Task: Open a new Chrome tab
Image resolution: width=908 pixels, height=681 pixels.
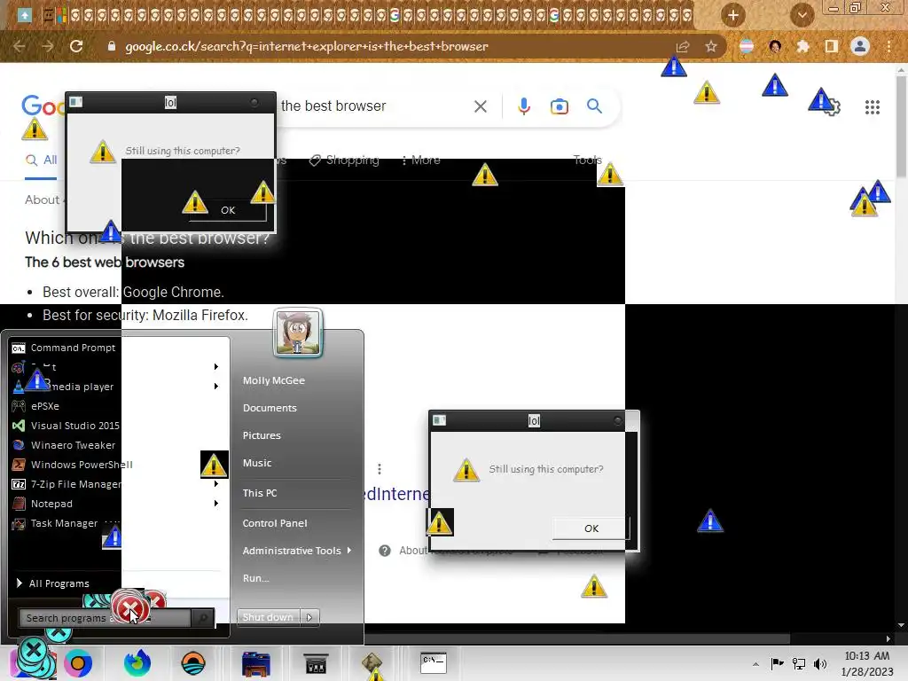Action: coord(733,15)
